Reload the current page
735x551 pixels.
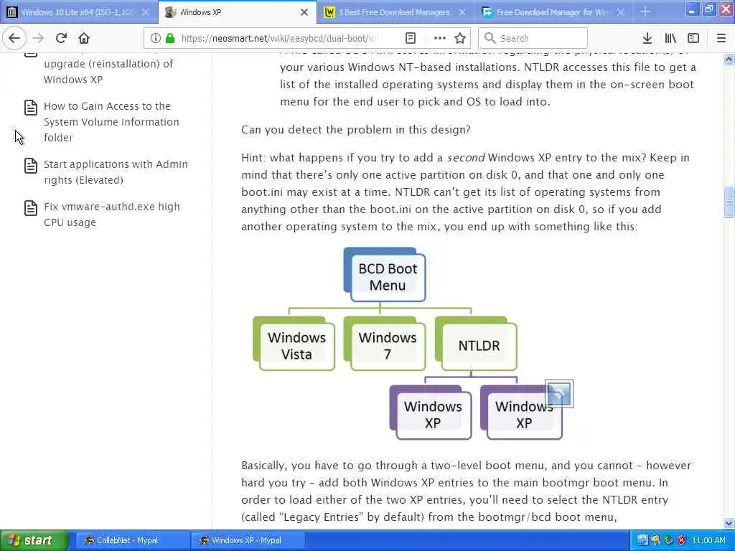pos(61,38)
